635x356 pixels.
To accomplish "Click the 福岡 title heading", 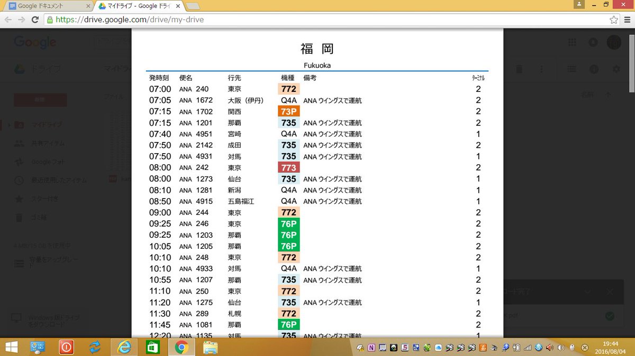I will click(317, 49).
